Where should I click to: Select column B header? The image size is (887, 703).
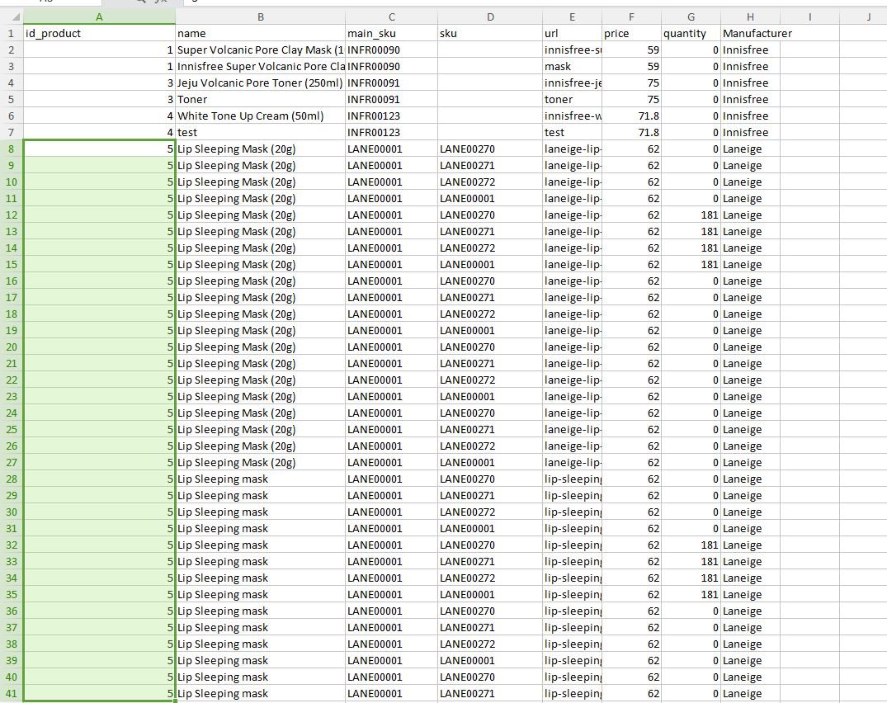[x=260, y=17]
